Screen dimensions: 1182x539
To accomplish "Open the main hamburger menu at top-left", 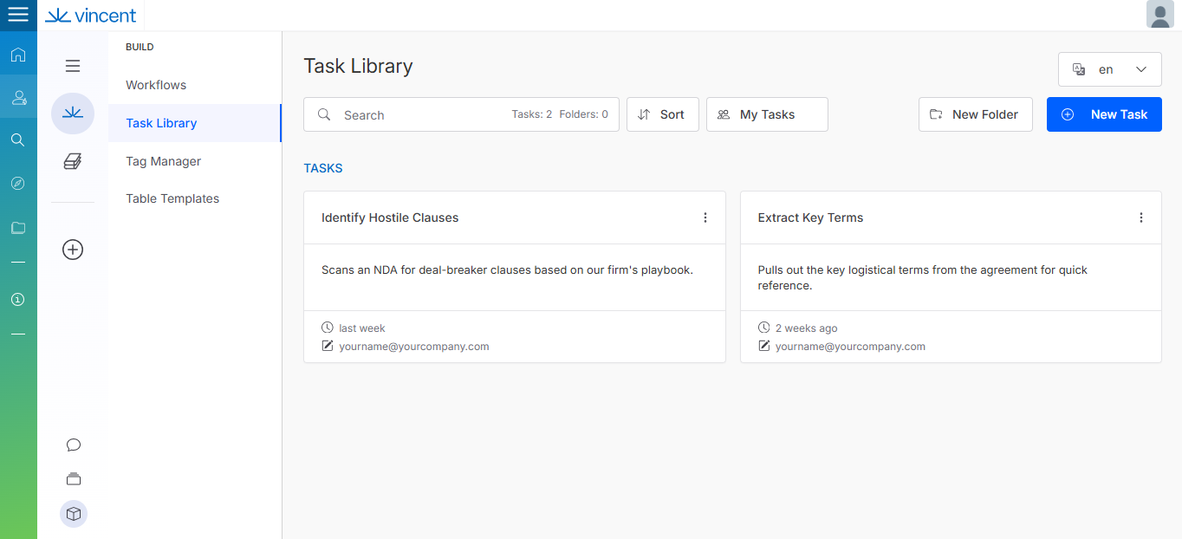I will pos(18,15).
